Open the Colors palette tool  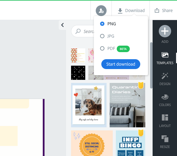tap(165, 97)
